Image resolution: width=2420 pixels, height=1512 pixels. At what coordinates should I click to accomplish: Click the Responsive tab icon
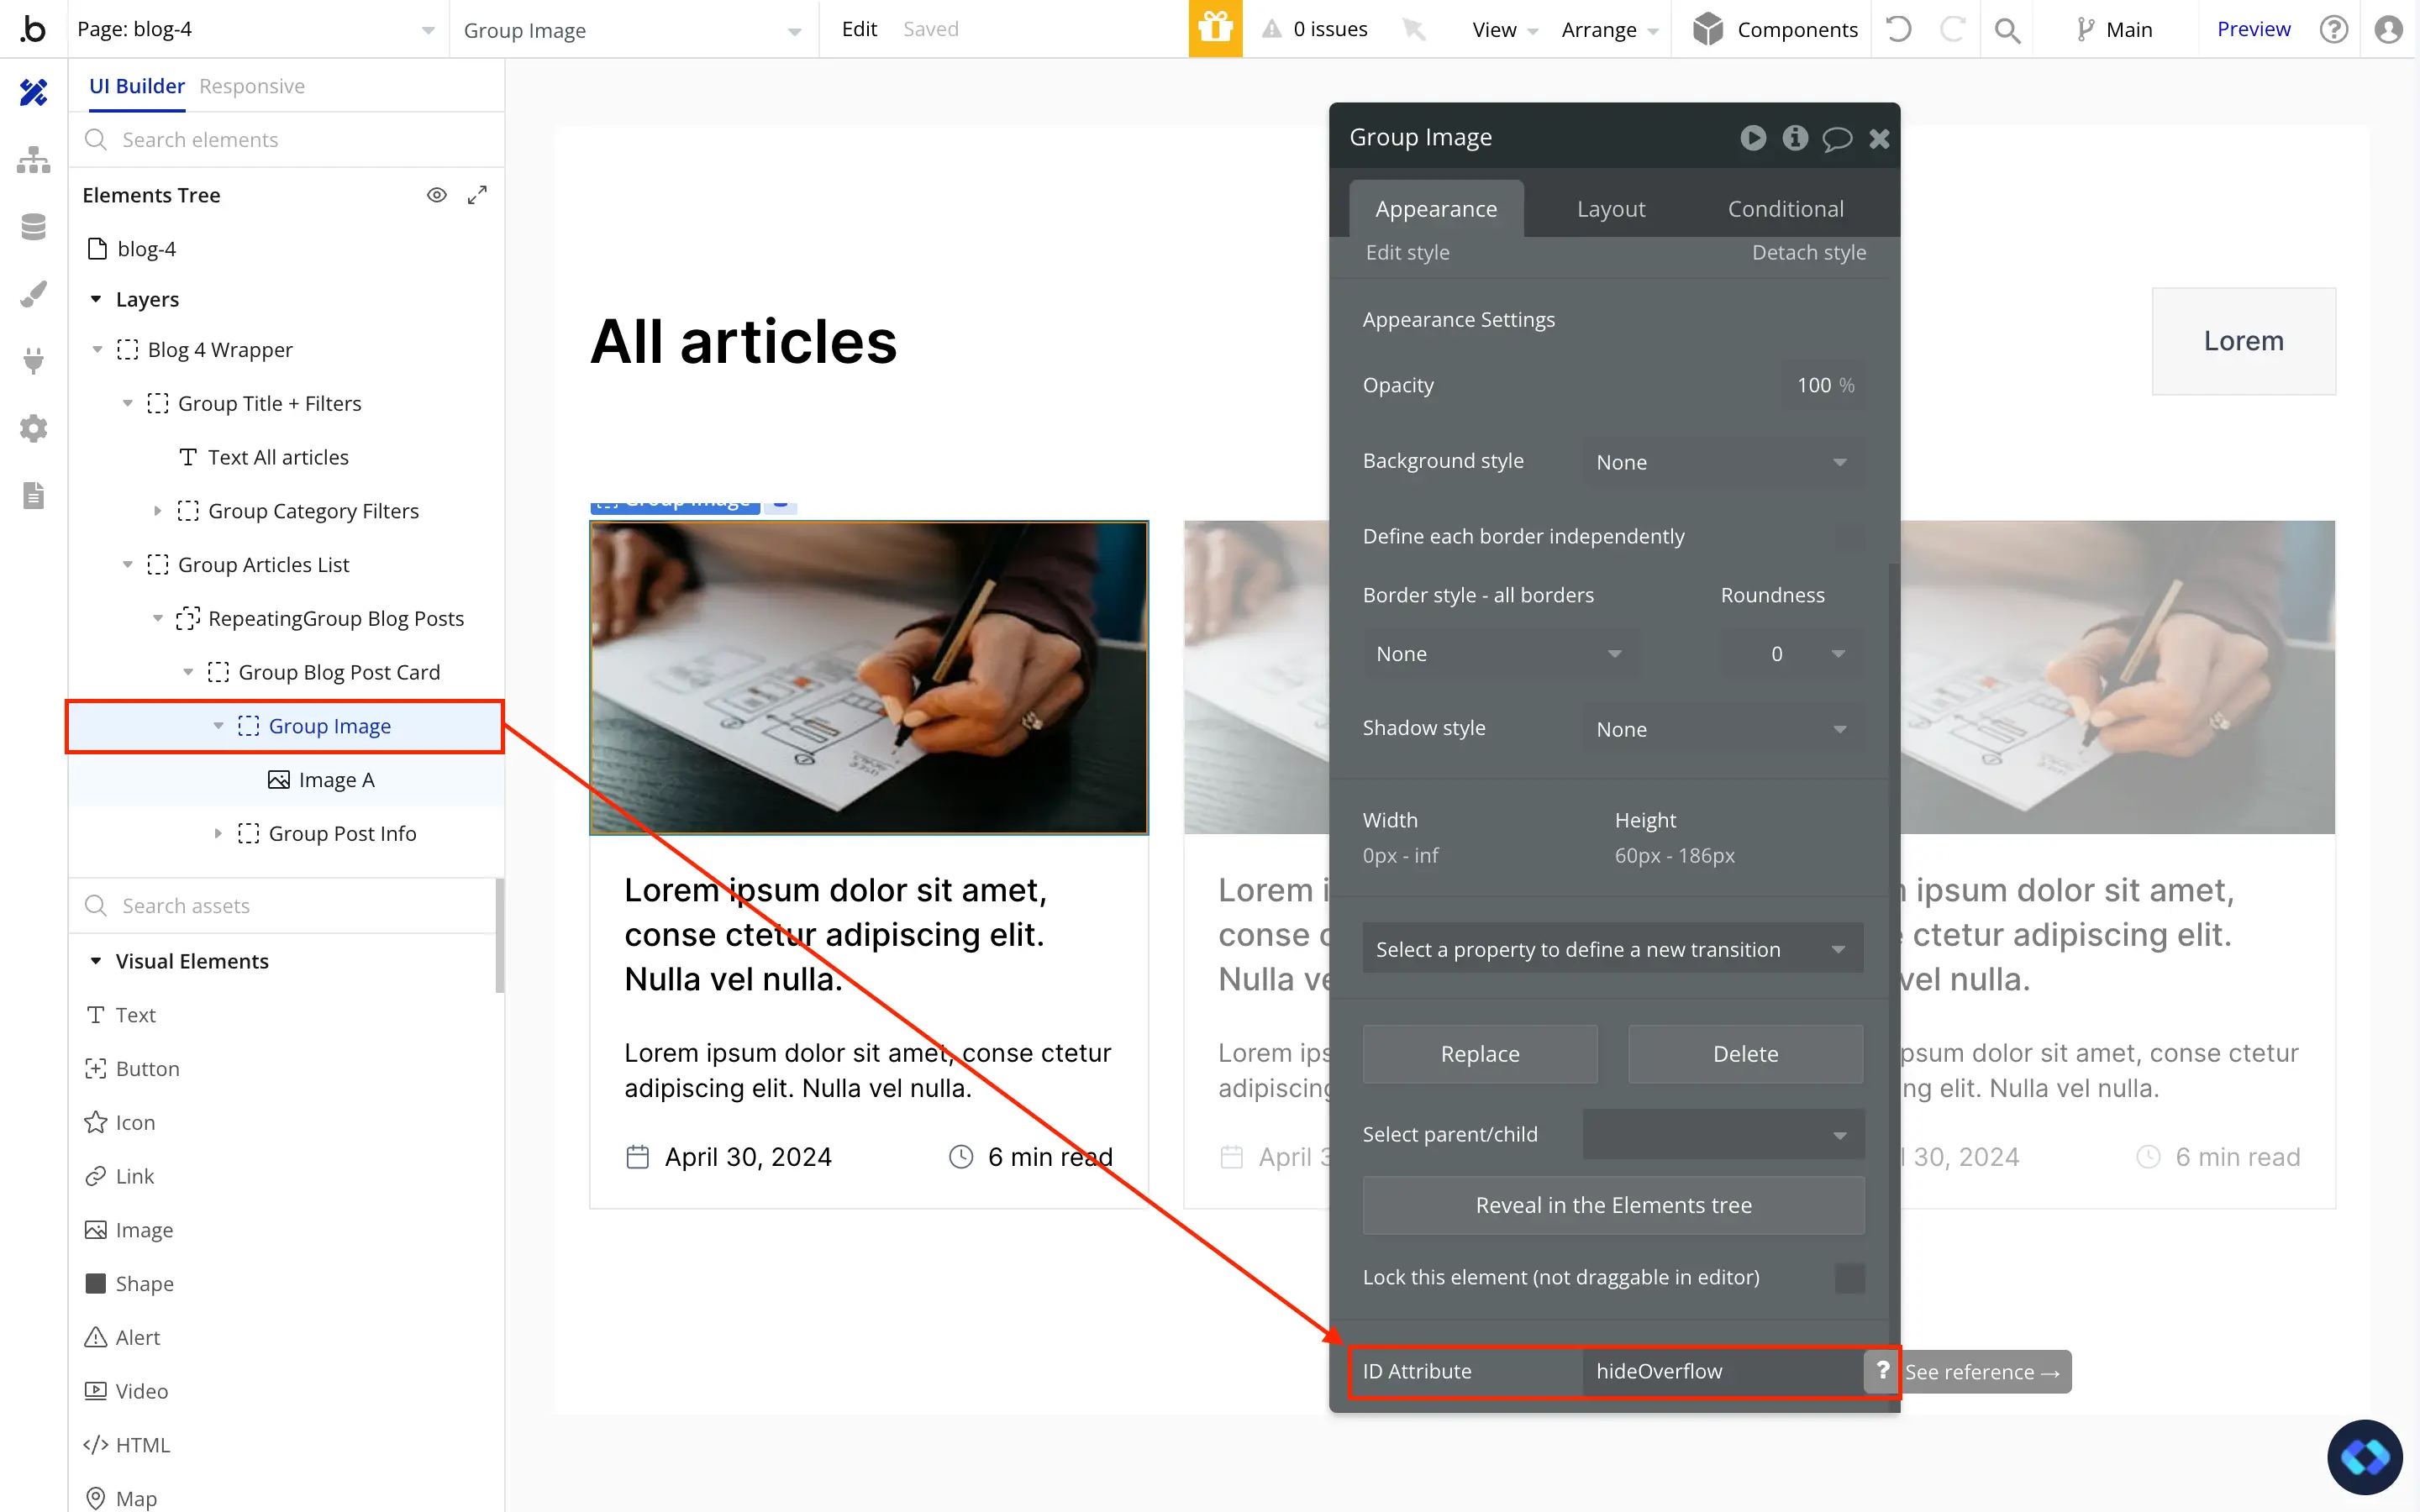pos(253,84)
